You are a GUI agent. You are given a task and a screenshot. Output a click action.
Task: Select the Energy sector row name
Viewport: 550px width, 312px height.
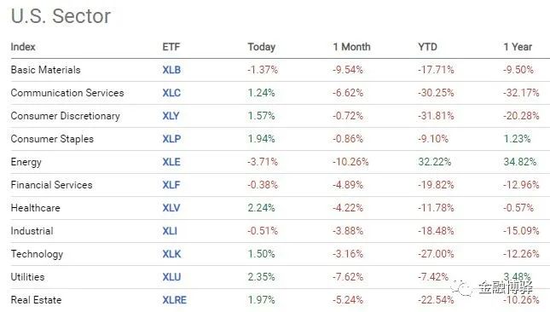point(26,162)
